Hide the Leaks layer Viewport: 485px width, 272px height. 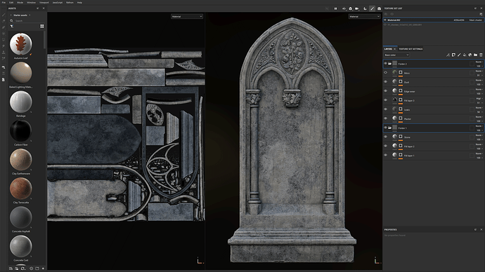(x=385, y=109)
